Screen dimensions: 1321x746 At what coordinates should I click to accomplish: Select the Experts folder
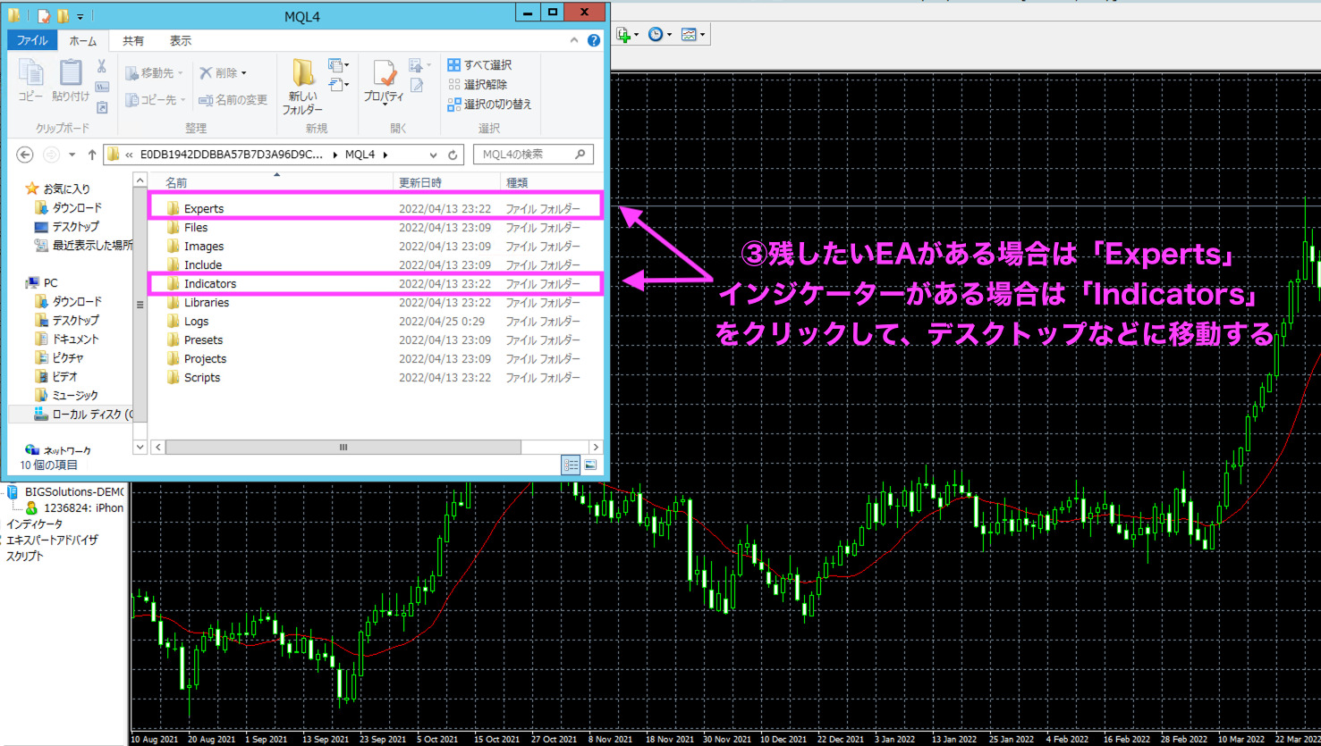coord(204,208)
